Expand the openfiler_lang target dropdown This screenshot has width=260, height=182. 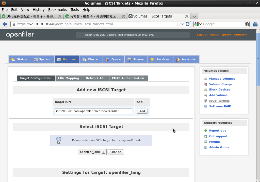pyautogui.click(x=103, y=152)
